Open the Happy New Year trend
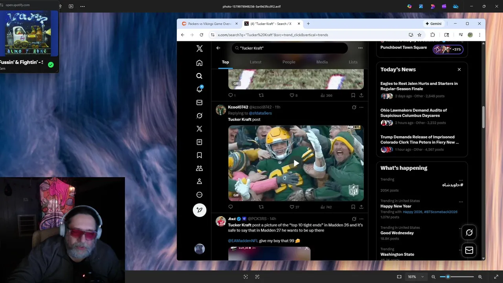Viewport: 503px width, 283px height. click(396, 206)
